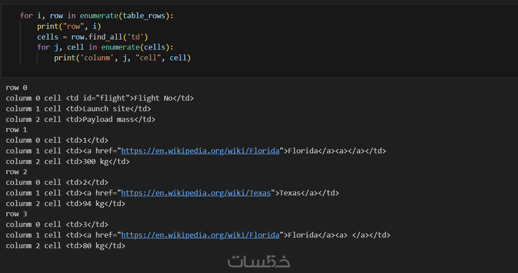Open the Florida Wikipedia link in row 3
Image resolution: width=518 pixels, height=273 pixels.
click(200, 235)
